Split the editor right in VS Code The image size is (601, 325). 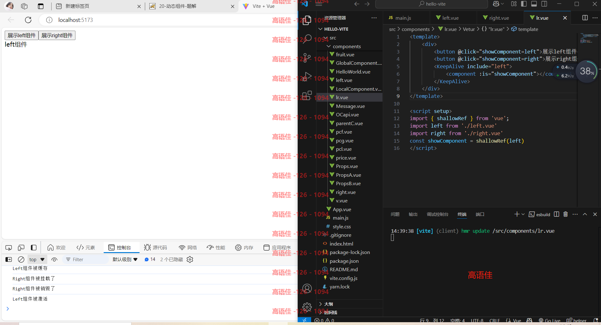[x=585, y=18]
